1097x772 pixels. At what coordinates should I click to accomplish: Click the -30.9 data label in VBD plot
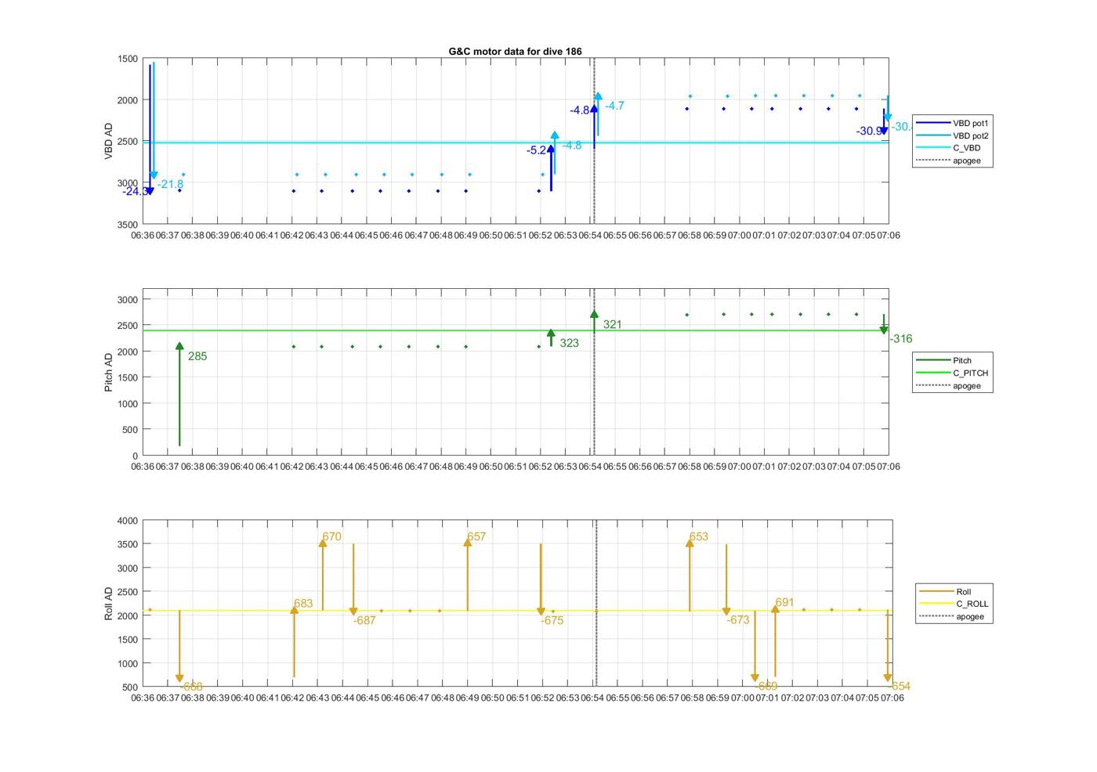point(869,132)
